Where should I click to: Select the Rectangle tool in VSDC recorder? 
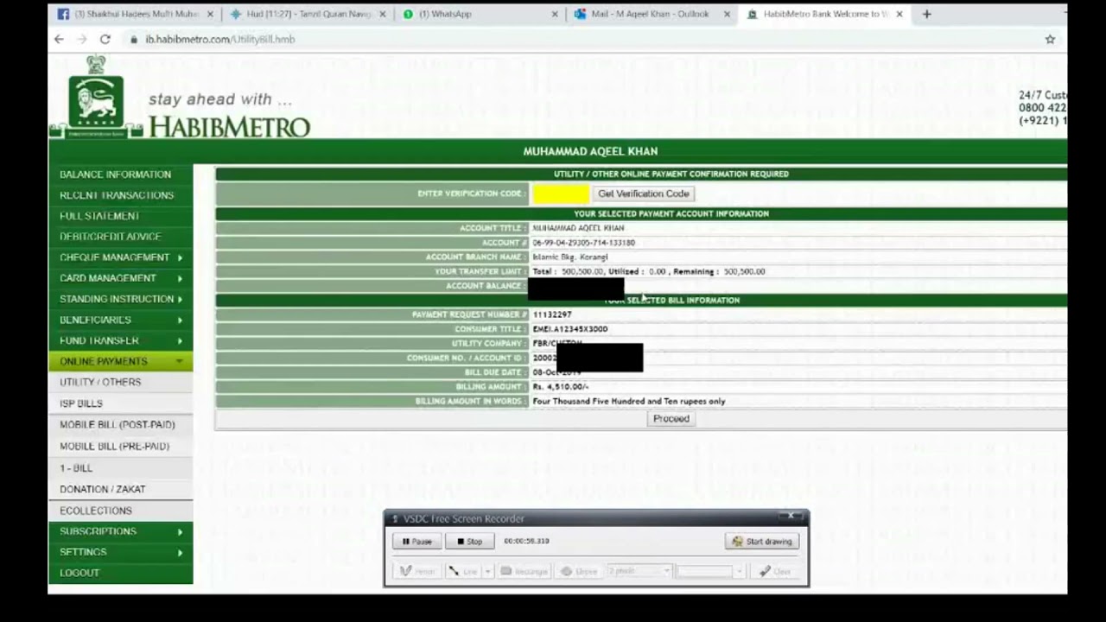(x=524, y=571)
